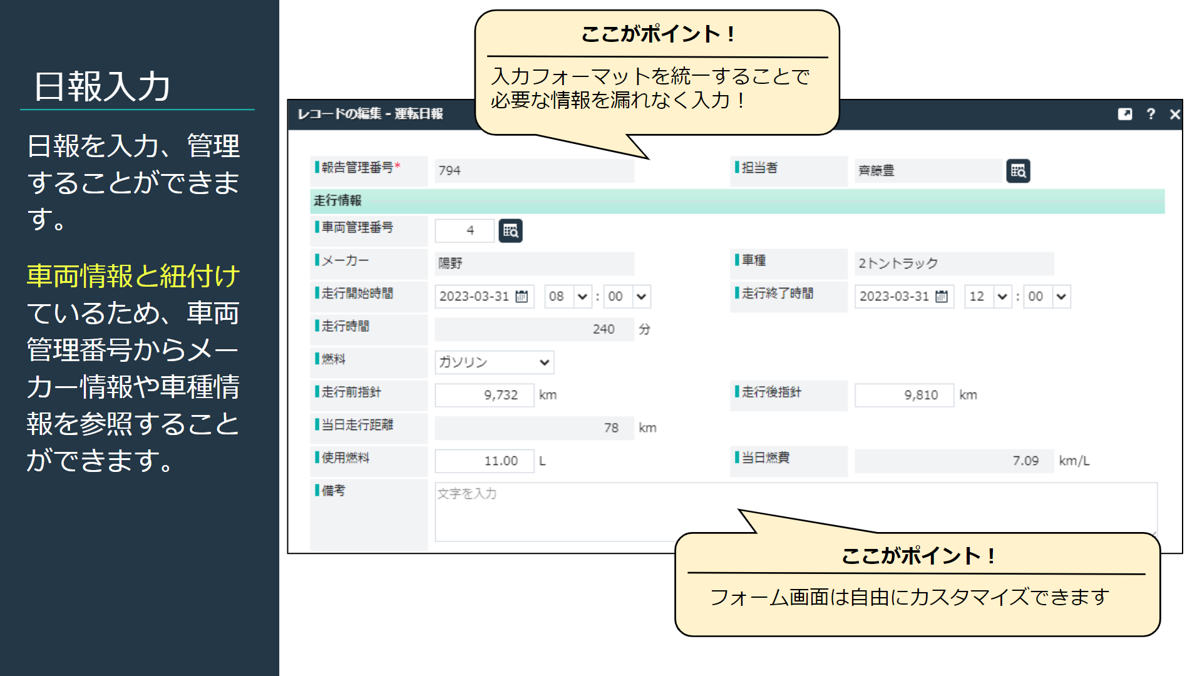Select the 走行前指針 odometer input field
Viewport: 1202px width, 676px height.
coord(484,395)
